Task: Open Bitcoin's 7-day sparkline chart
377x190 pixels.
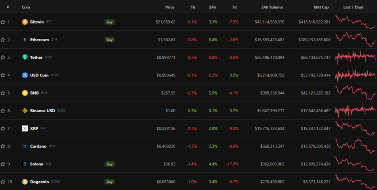Action: [x=355, y=22]
